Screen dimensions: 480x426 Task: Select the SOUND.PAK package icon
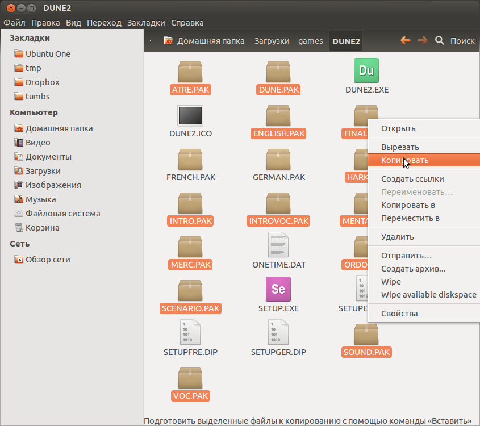366,335
